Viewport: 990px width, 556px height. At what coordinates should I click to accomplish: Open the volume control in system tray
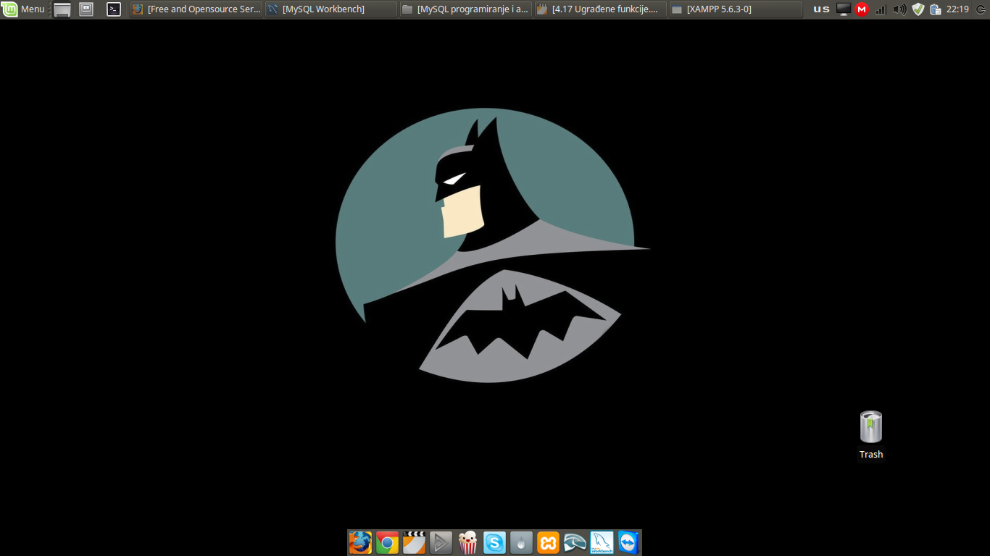(x=899, y=9)
